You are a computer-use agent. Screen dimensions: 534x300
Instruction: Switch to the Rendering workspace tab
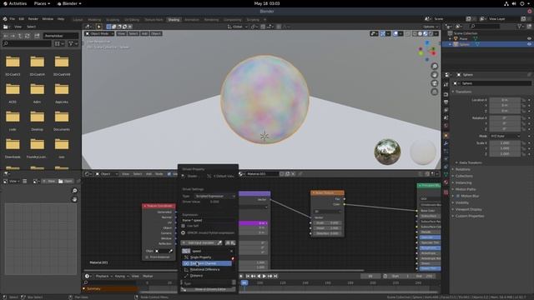211,20
